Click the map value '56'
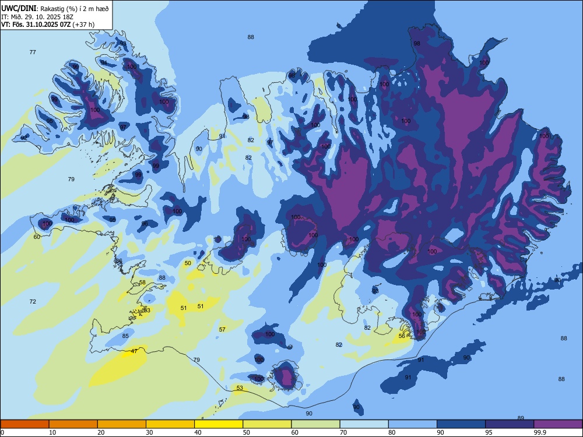583x437 pixels. pyautogui.click(x=402, y=336)
